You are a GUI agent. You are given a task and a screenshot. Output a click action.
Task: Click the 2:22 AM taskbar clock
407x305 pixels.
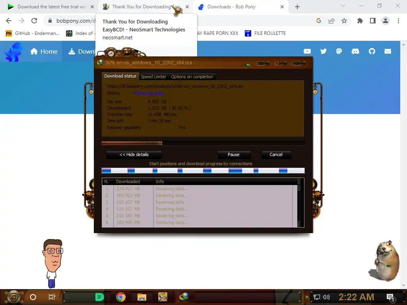click(356, 297)
